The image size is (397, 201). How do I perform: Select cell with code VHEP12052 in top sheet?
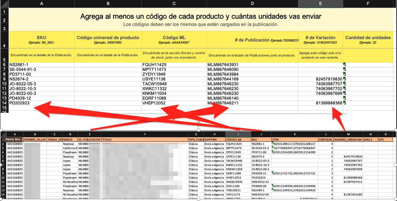[x=174, y=103]
